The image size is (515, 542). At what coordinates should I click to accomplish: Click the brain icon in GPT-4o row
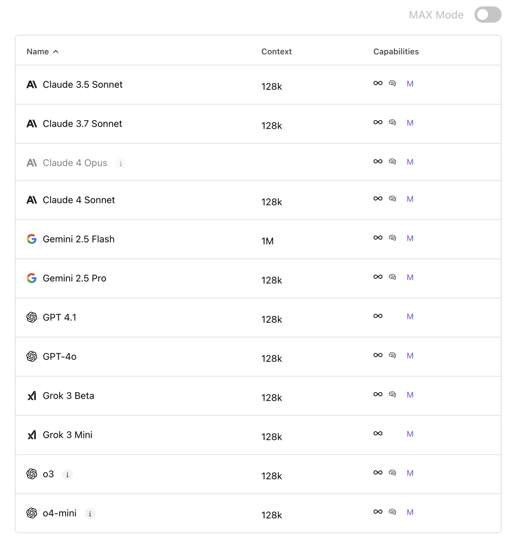(393, 355)
